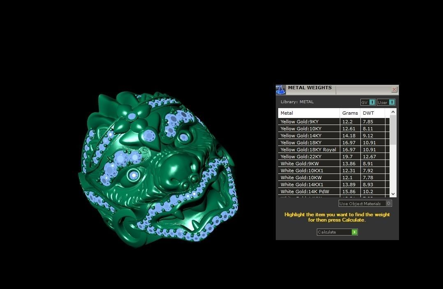Select the Yellow Gold:14KY row
Screen dimensions: 443x289
pyautogui.click(x=334, y=136)
